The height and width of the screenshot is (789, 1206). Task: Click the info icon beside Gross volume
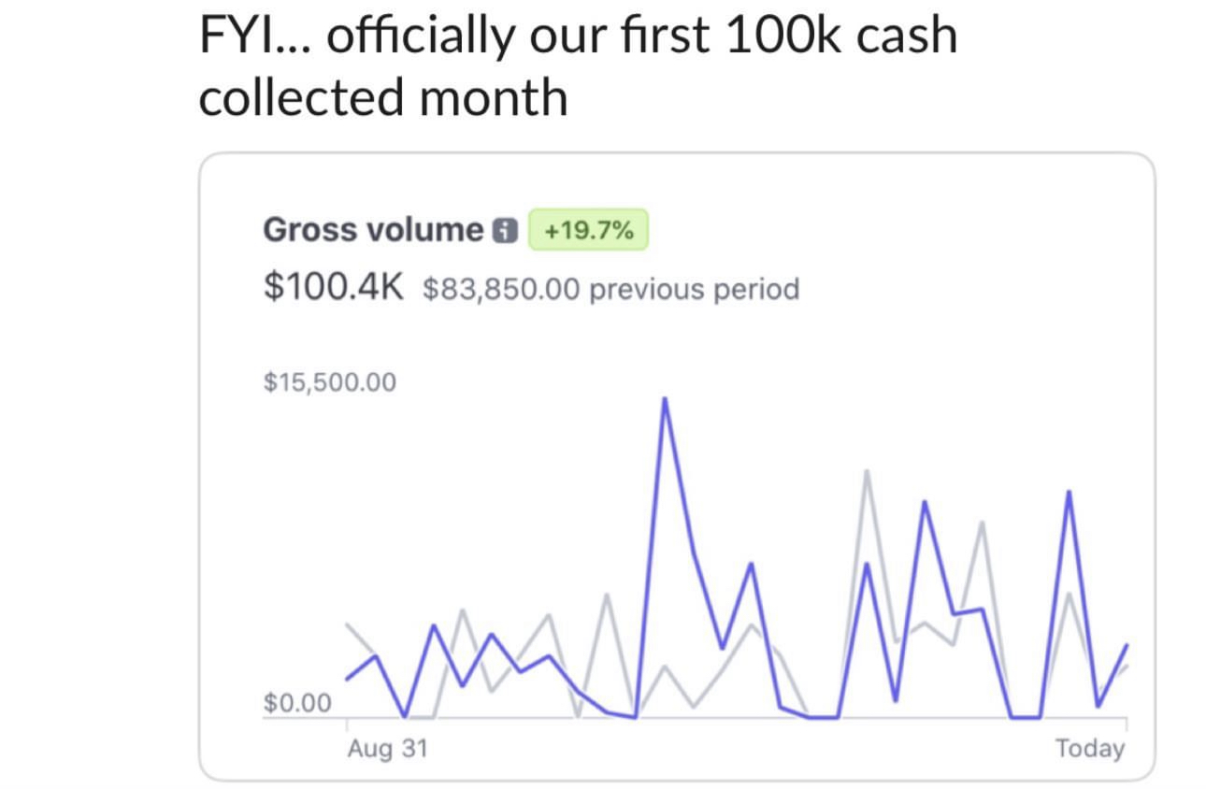pos(505,230)
